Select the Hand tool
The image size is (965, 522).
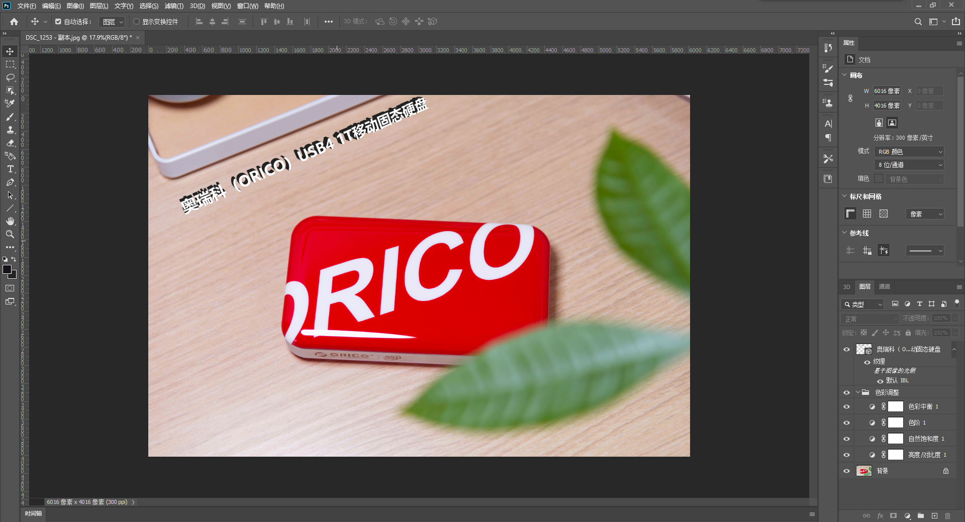point(10,221)
